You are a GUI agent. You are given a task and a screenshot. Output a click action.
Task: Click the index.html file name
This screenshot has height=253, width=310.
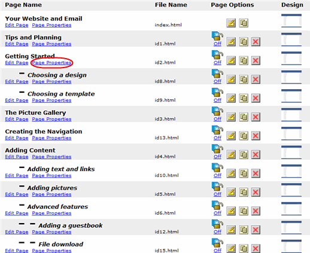tap(168, 25)
